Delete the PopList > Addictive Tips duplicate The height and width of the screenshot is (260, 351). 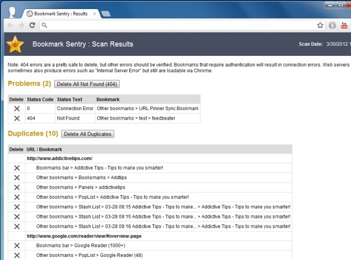coord(17,197)
